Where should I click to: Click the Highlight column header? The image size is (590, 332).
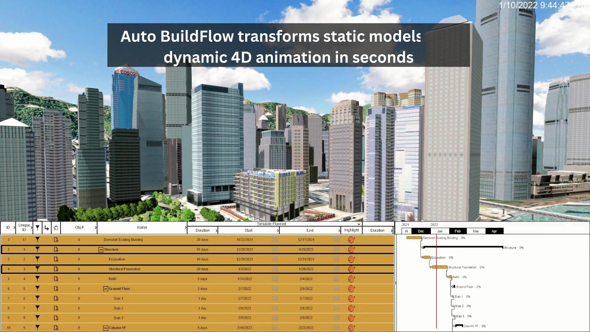351,230
